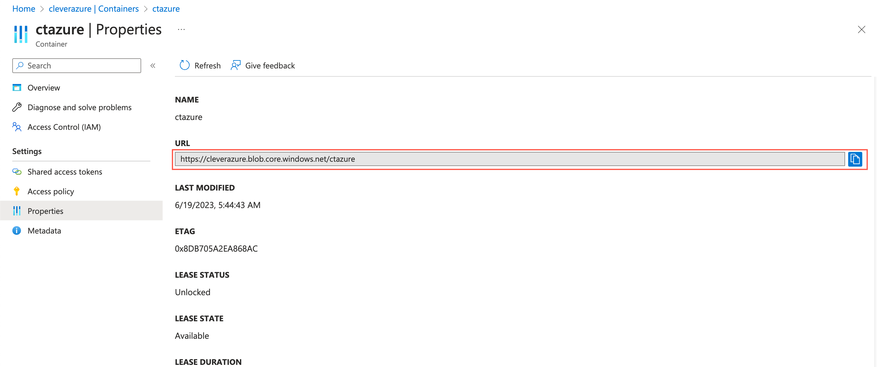The image size is (877, 367).
Task: Click the lease status value Unlocked
Action: coord(192,292)
